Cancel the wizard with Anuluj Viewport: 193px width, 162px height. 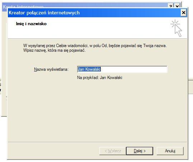170,151
